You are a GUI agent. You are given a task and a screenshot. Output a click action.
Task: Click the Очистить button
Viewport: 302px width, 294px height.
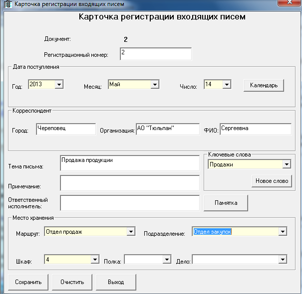(x=72, y=282)
